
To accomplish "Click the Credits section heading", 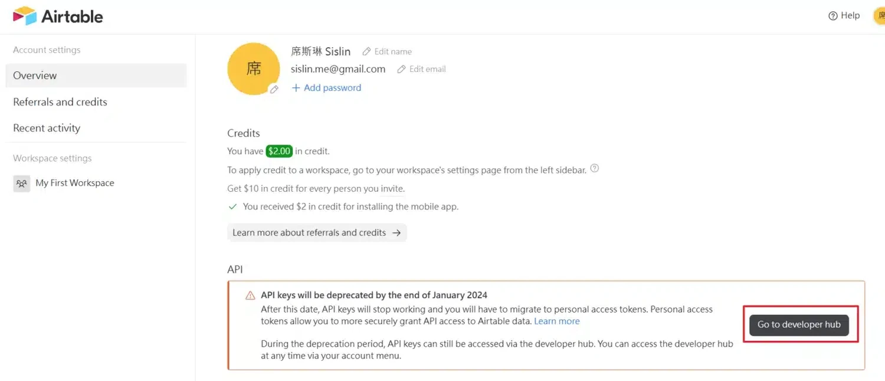I will [x=244, y=133].
